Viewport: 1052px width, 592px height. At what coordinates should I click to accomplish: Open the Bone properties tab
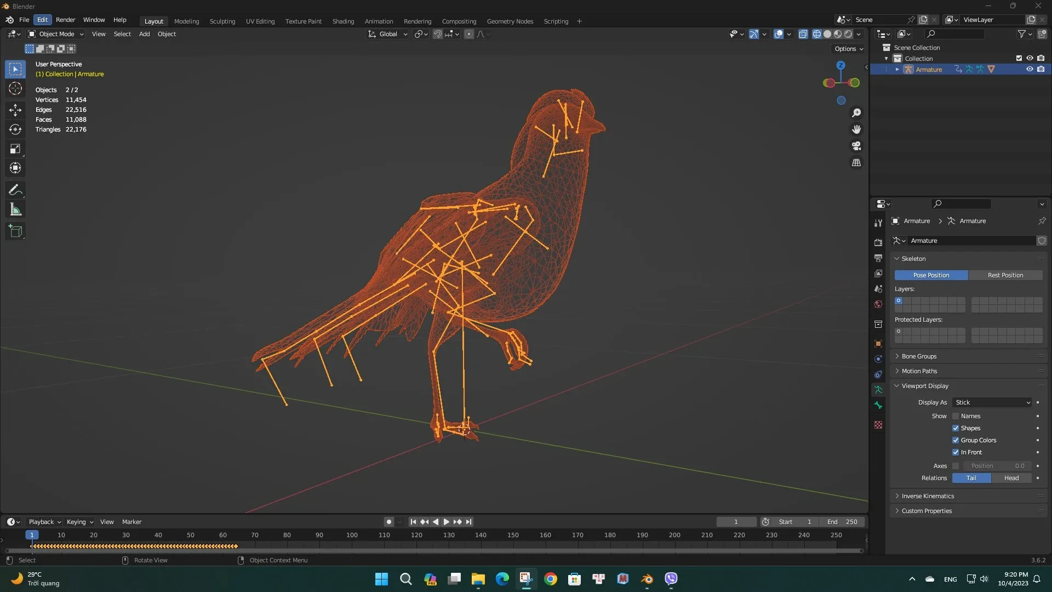pos(878,405)
